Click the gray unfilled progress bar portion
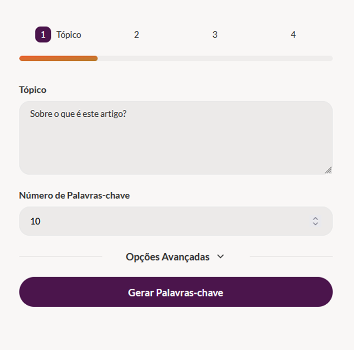This screenshot has height=350, width=354. point(215,58)
